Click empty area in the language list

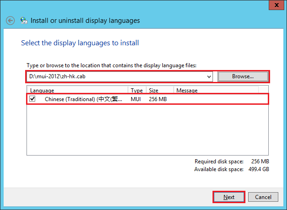tap(146, 133)
